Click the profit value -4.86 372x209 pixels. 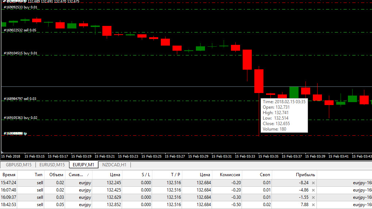click(304, 190)
